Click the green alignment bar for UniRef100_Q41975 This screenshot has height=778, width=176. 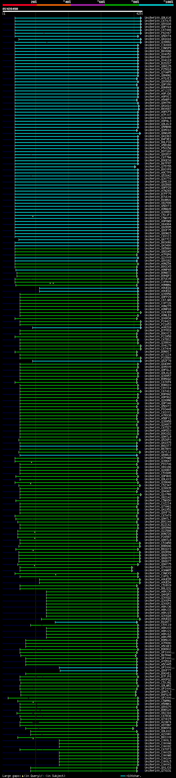79,443
